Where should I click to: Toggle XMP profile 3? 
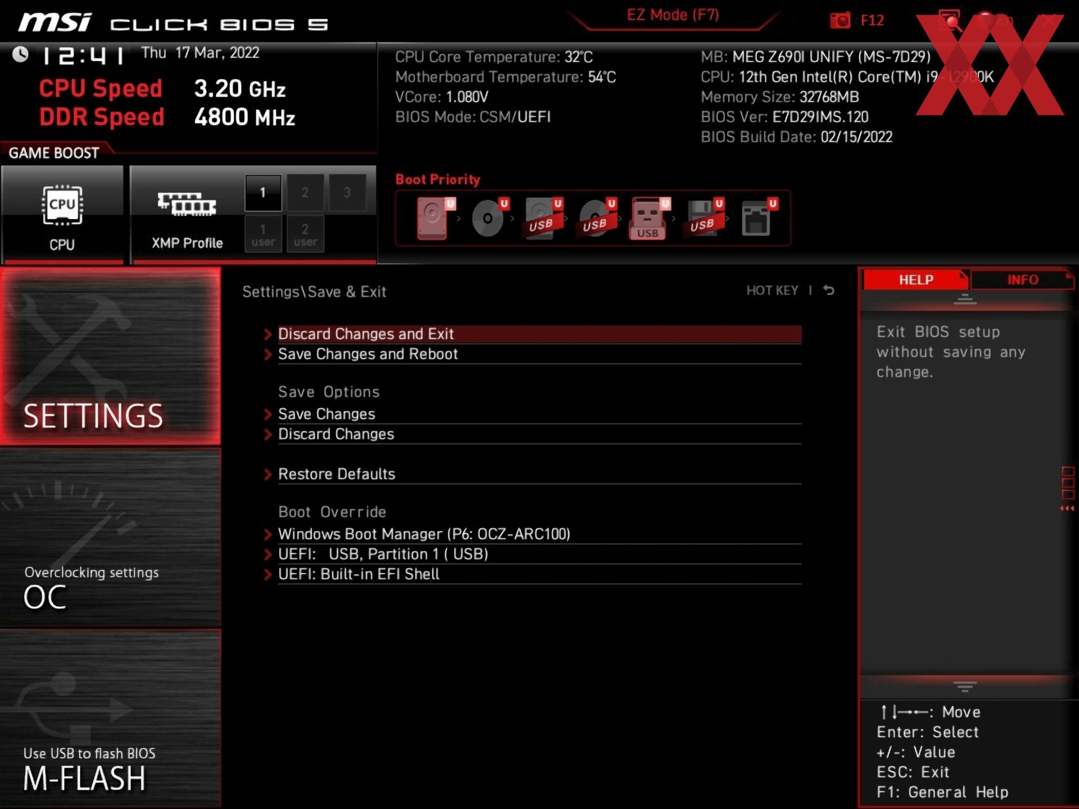pyautogui.click(x=347, y=193)
